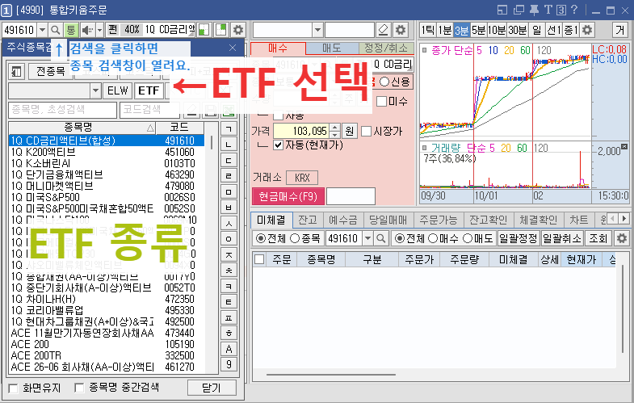Select 종목 radio in 미체결 filter
Image resolution: width=634 pixels, height=403 pixels.
click(295, 238)
